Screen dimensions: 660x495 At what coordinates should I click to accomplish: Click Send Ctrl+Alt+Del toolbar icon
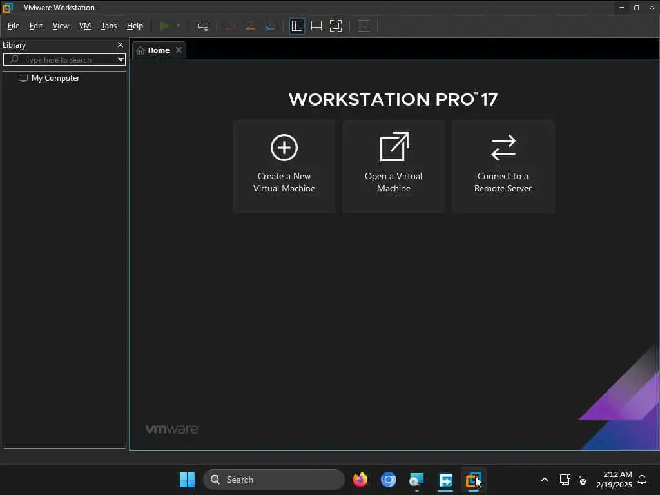tap(203, 26)
